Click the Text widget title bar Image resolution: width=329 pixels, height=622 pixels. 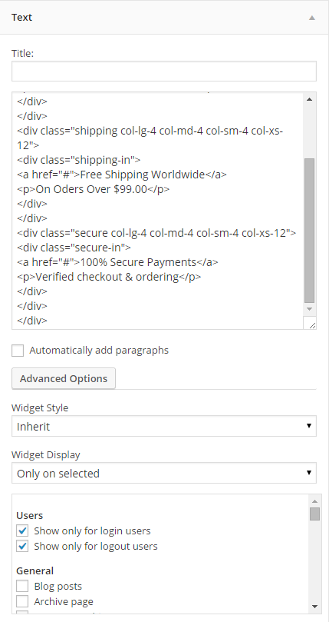coord(164,18)
